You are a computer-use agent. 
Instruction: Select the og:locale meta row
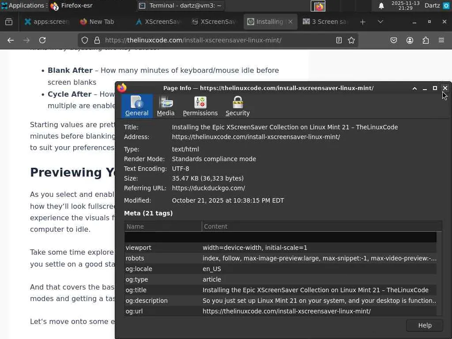[280, 269]
